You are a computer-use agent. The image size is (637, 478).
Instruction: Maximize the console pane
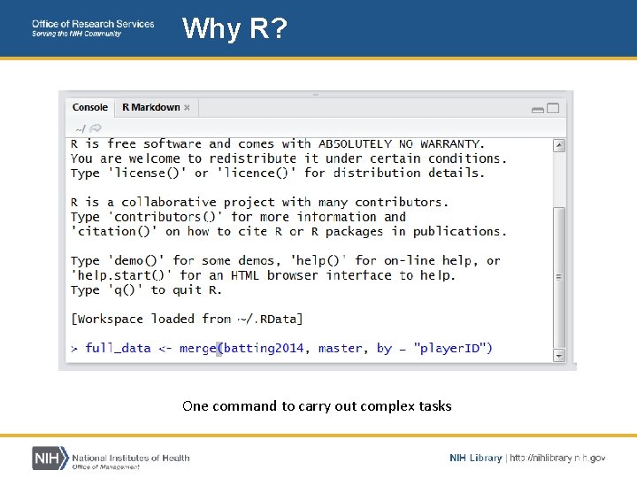(x=553, y=108)
